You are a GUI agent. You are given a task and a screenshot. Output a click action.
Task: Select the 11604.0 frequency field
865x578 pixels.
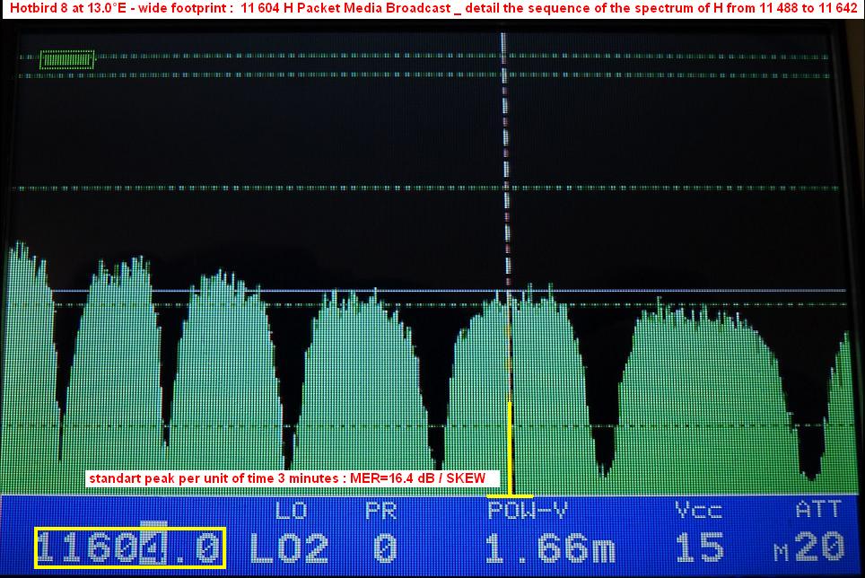pyautogui.click(x=130, y=547)
